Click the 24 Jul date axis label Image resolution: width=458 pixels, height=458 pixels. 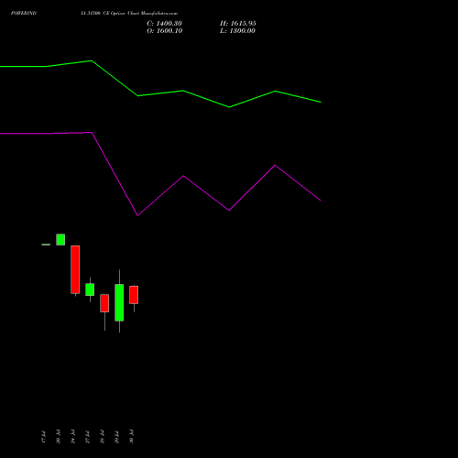click(x=72, y=437)
